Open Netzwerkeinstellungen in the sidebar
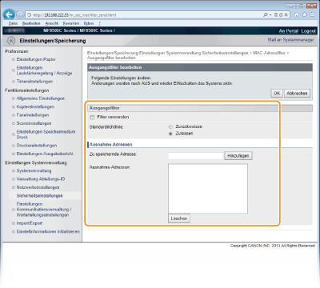Image resolution: width=320 pixels, height=288 pixels. (38, 187)
